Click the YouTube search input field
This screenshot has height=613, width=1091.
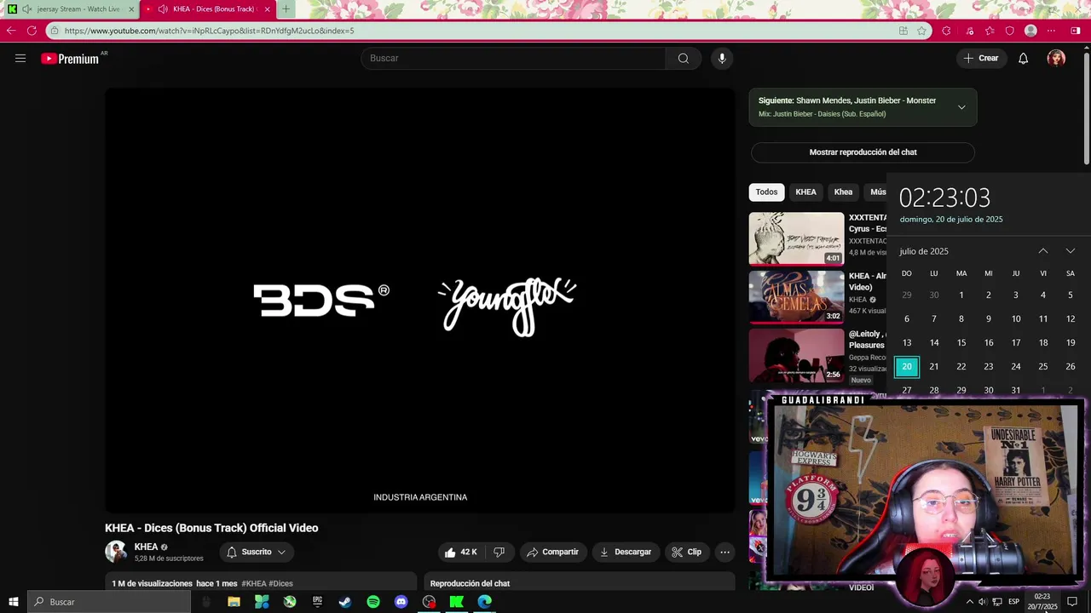click(x=513, y=59)
